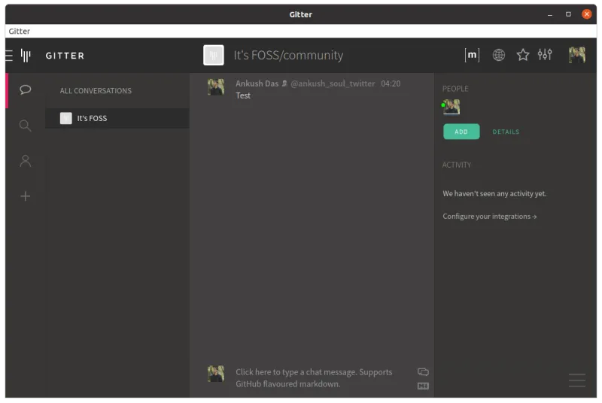The image size is (602, 403).
Task: Open search from the left sidebar
Action: tap(26, 126)
